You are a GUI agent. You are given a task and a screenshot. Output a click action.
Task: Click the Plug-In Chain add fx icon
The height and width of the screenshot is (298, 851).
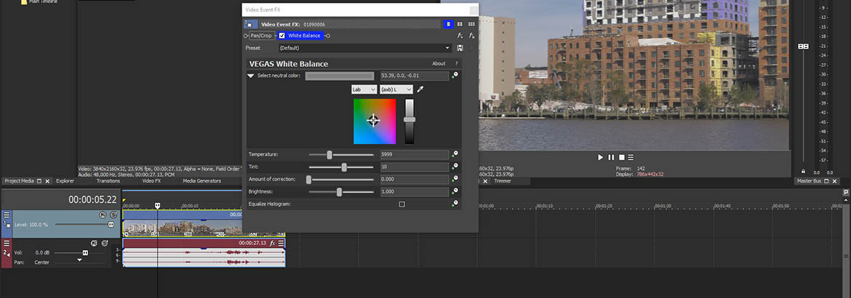pos(460,36)
